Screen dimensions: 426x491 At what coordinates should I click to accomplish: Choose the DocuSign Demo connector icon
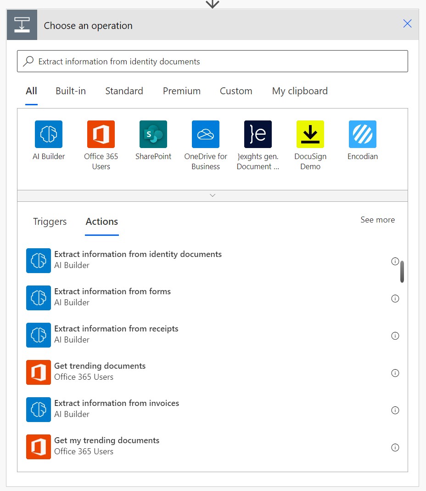click(x=310, y=134)
